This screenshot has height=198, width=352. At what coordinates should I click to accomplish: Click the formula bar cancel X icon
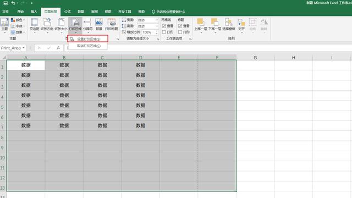click(x=39, y=48)
